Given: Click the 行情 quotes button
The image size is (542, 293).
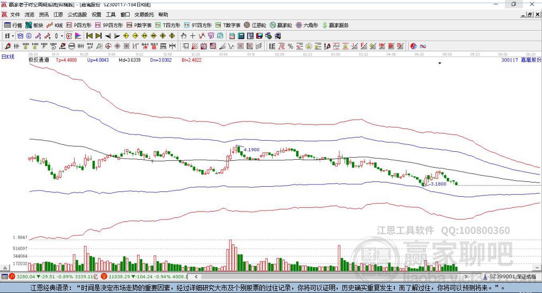Looking at the screenshot, I should coord(13,25).
